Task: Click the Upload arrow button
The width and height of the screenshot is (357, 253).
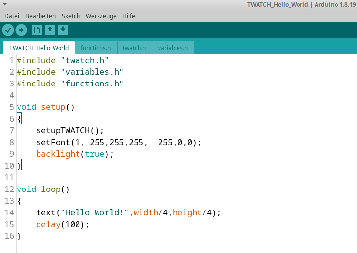Action: point(21,30)
